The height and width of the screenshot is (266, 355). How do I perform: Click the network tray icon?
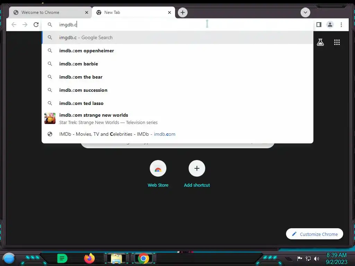(x=308, y=258)
